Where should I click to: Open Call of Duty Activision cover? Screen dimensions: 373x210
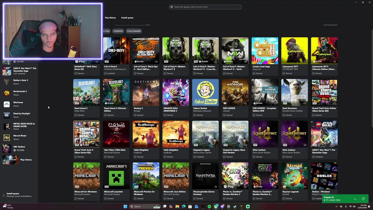[116, 51]
